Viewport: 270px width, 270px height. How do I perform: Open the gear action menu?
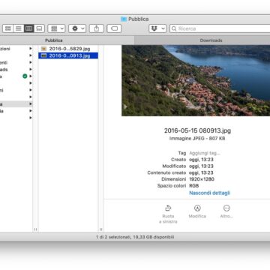pos(77,28)
